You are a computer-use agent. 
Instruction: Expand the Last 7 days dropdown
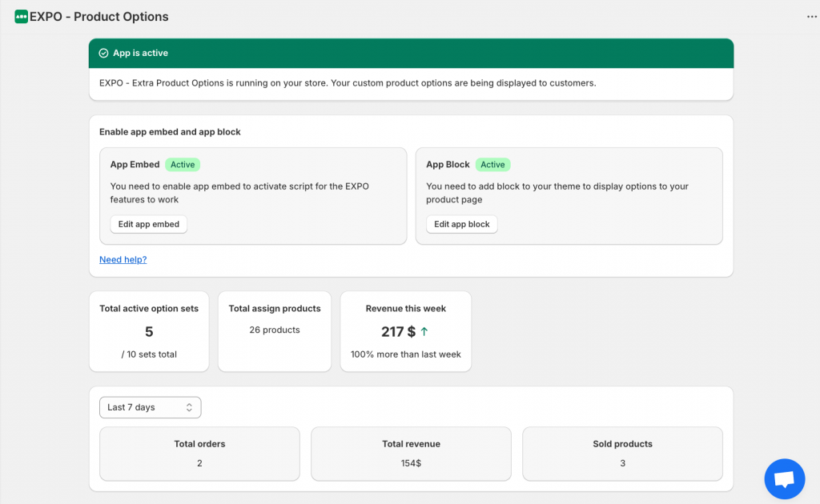tap(150, 407)
